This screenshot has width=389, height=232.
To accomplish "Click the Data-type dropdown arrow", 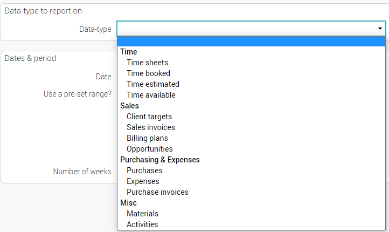I will click(380, 29).
